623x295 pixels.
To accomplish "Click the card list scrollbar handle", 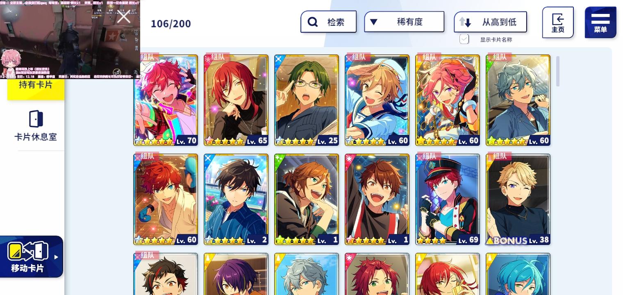I will point(558,71).
